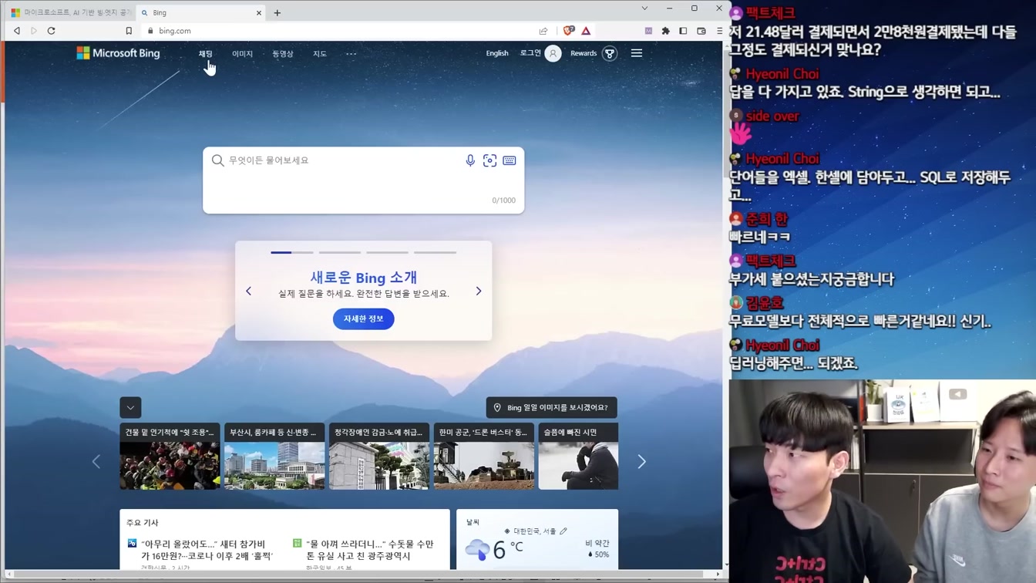Click the 자세한 정보 button
This screenshot has height=583, width=1036.
pyautogui.click(x=364, y=319)
